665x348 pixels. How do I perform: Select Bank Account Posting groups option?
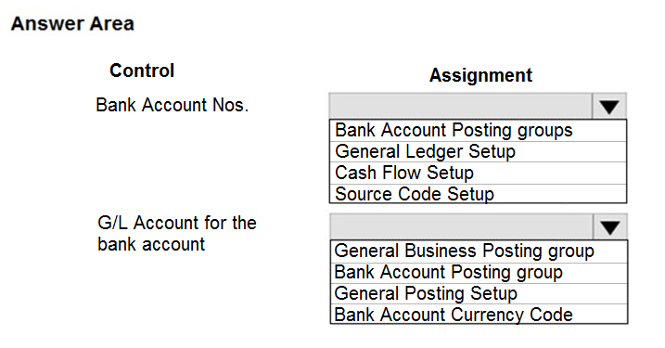coord(478,131)
